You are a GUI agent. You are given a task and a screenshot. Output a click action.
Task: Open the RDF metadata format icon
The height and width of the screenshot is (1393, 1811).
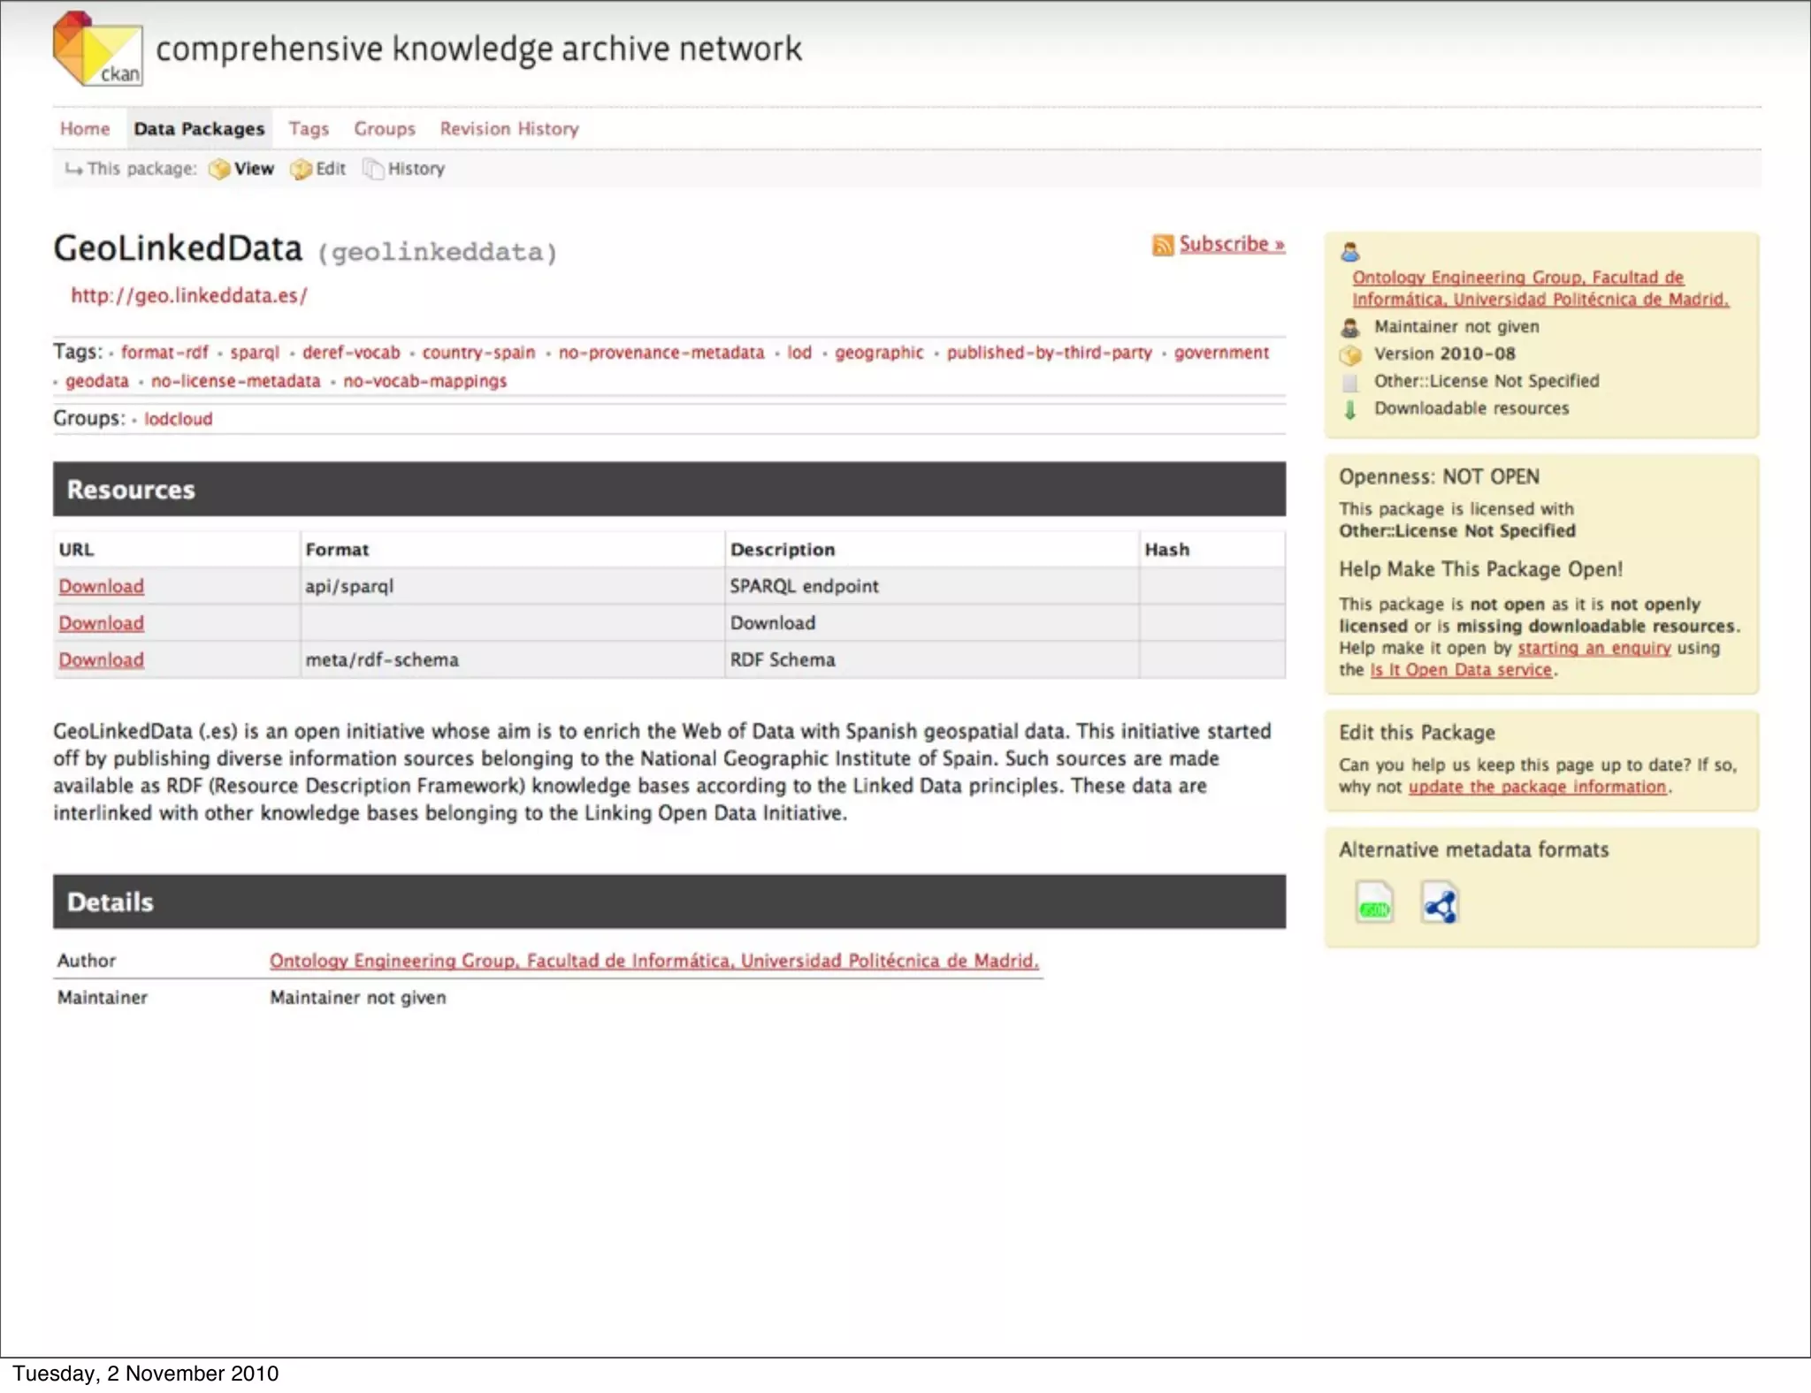click(1440, 903)
